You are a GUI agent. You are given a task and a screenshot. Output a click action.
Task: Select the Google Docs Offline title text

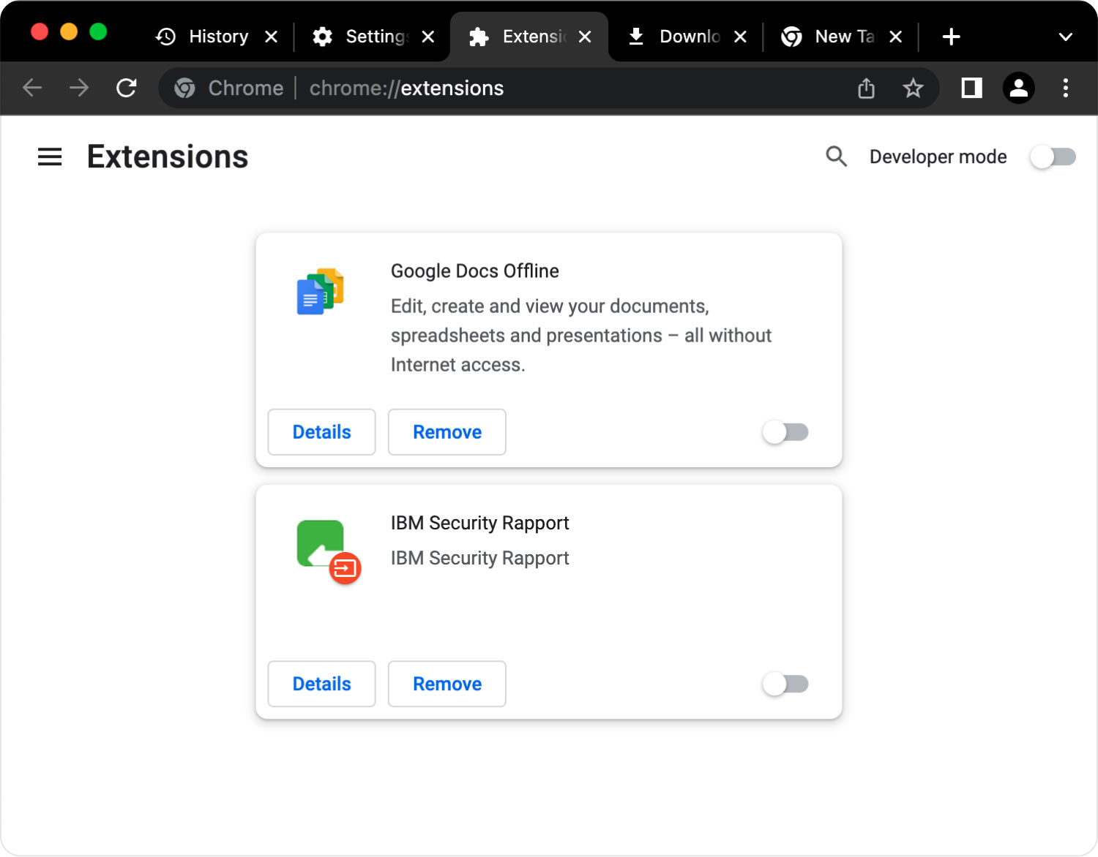474,271
